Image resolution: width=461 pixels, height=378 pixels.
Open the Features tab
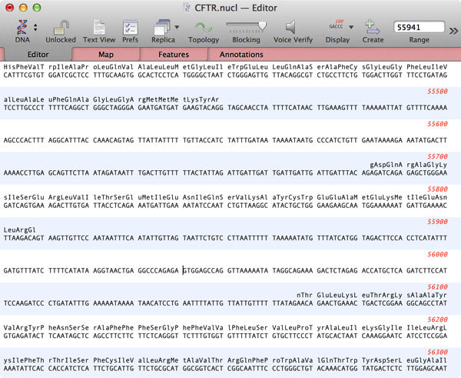174,55
